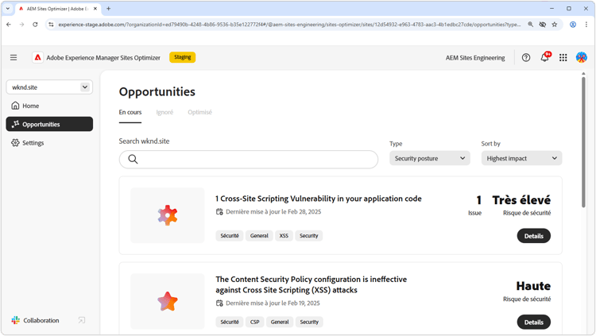Click the Haute risk rating

point(533,286)
